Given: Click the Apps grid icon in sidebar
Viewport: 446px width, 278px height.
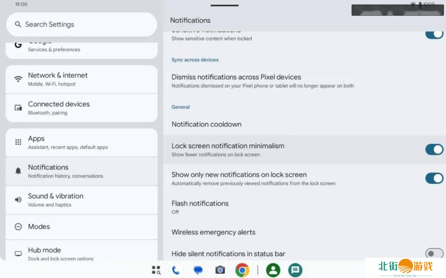Looking at the screenshot, I should click(x=18, y=142).
